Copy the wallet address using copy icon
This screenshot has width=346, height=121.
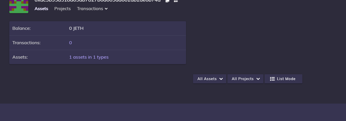(167, 1)
